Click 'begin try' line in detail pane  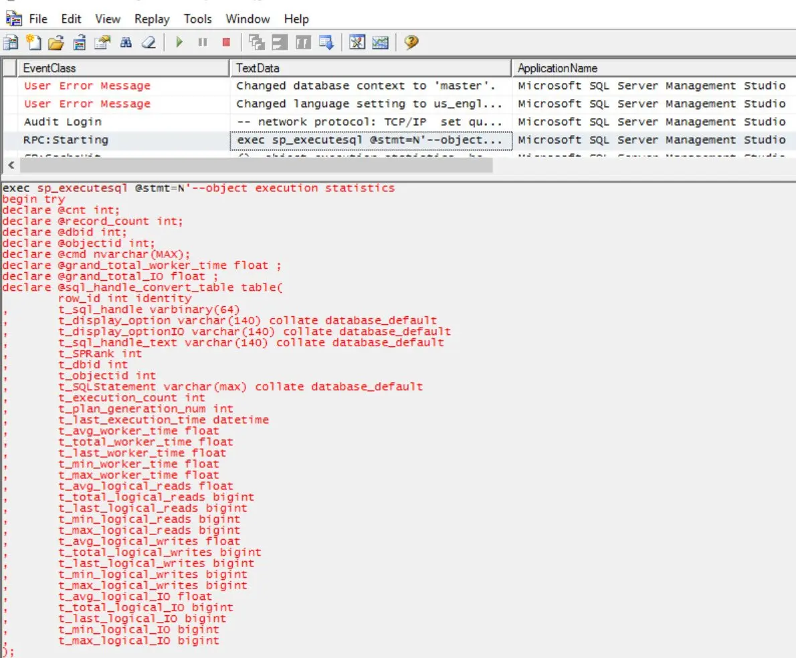[33, 199]
